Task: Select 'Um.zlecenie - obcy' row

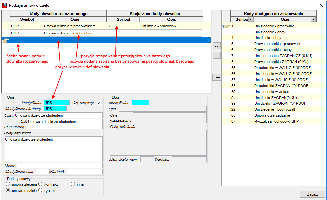Action: 274,32
